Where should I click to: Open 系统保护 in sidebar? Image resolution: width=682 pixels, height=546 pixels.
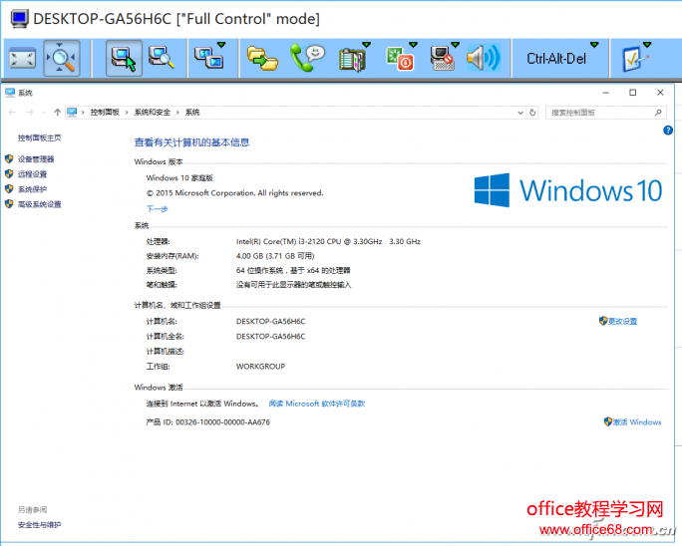click(32, 189)
